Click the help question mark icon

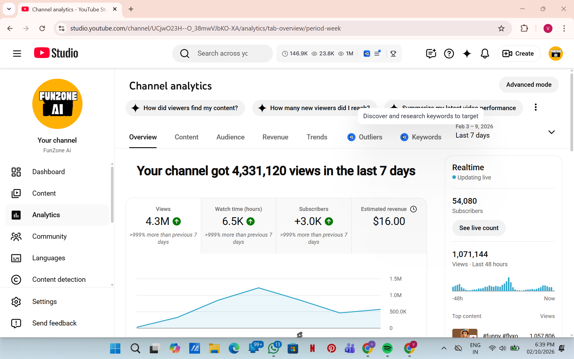pos(449,54)
